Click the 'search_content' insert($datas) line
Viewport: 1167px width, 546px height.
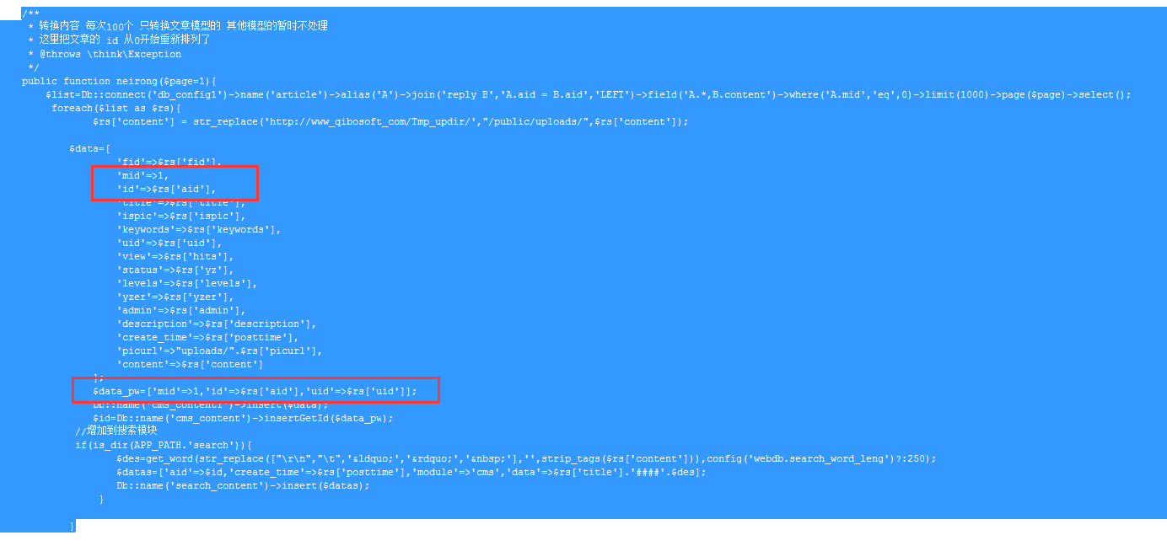pyautogui.click(x=243, y=485)
